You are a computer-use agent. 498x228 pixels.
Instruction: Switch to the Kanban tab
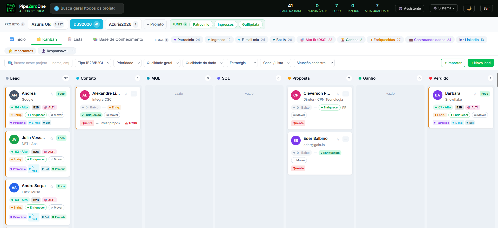(47, 39)
